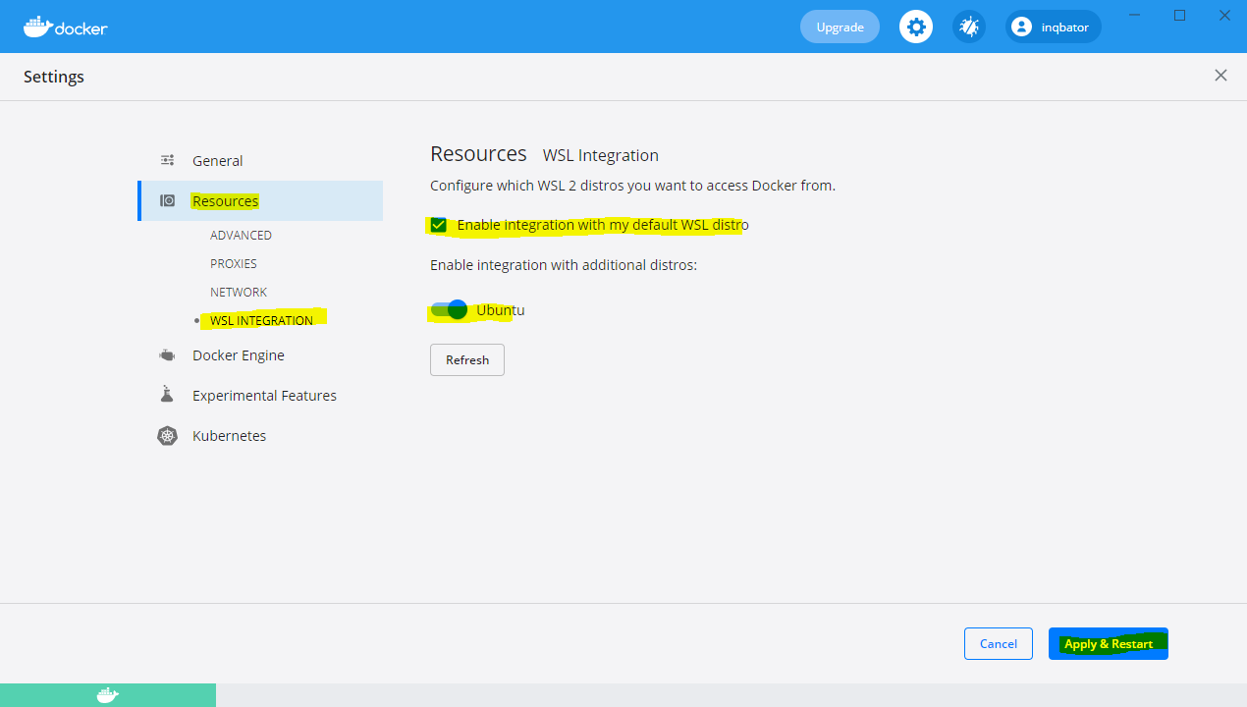Maximize the Docker Desktop window
The width and height of the screenshot is (1247, 707).
click(x=1180, y=15)
